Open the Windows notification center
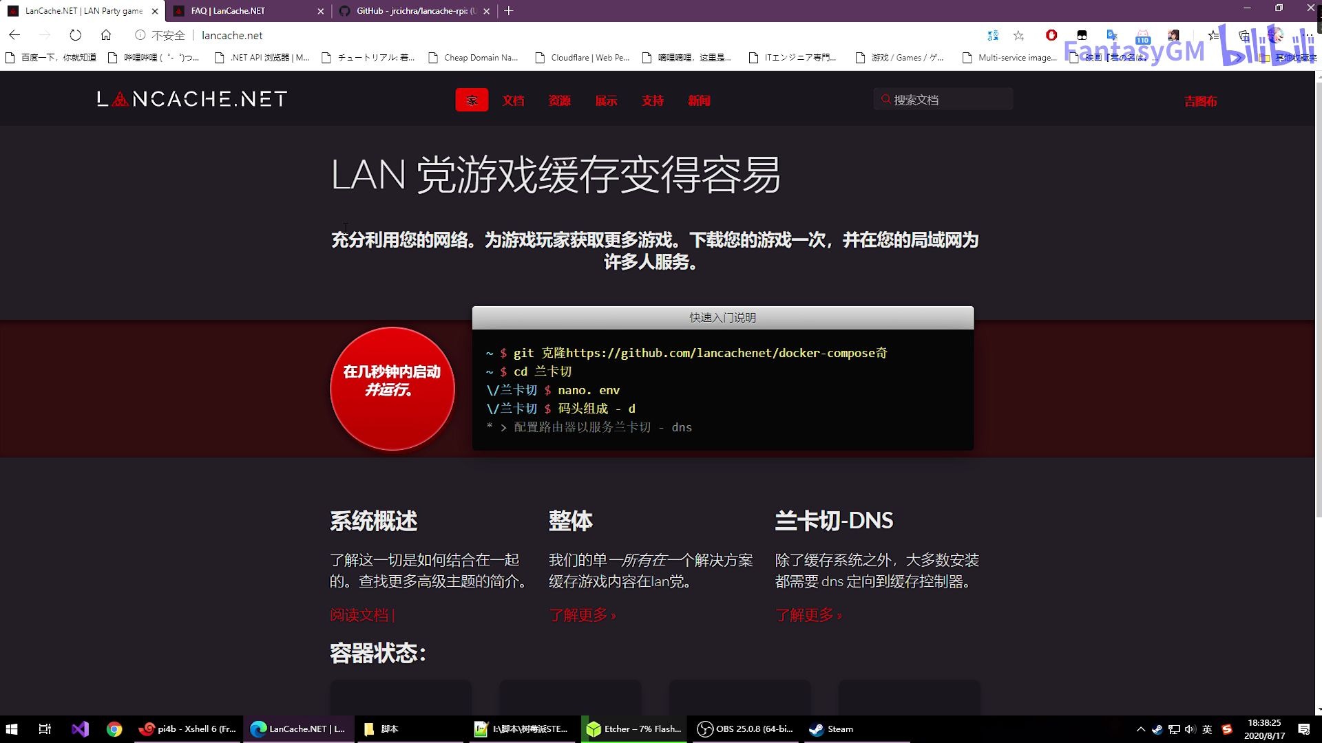 (1304, 729)
